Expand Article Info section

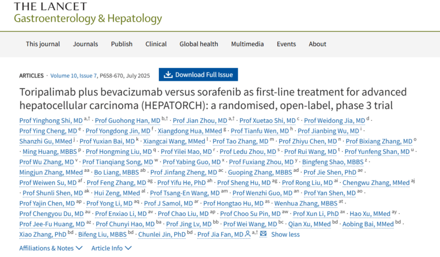point(112,248)
